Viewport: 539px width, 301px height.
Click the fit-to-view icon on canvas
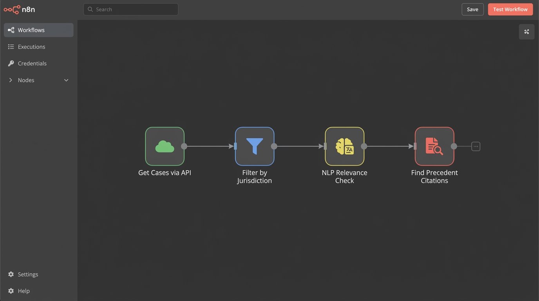tap(526, 32)
